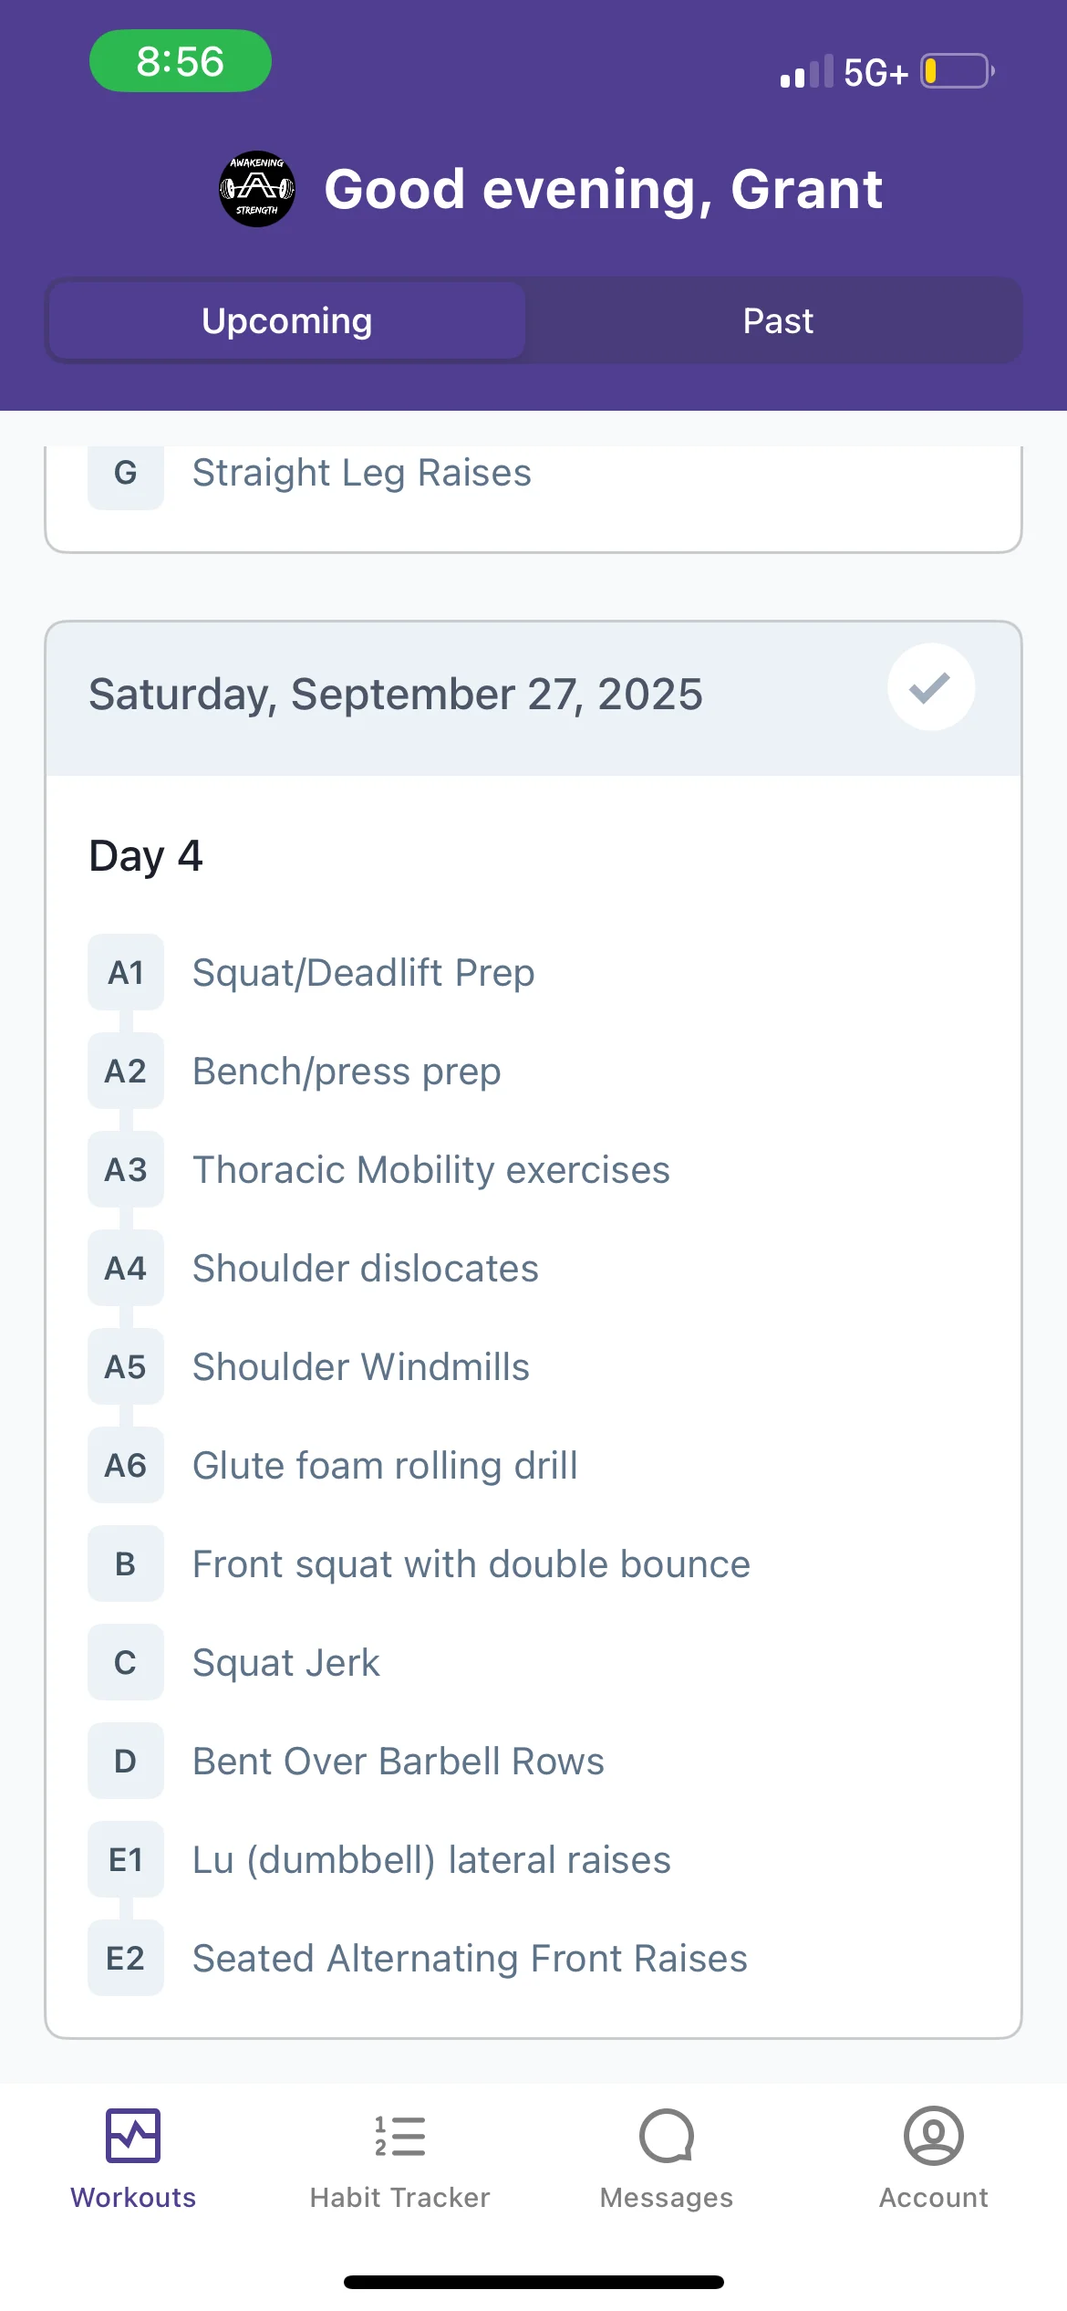The height and width of the screenshot is (2311, 1067).
Task: Open Glute foam rolling drill
Action: click(385, 1466)
